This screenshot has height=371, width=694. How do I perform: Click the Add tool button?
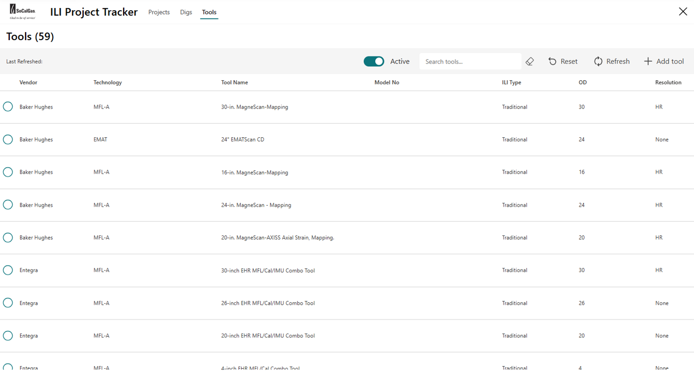pos(664,61)
